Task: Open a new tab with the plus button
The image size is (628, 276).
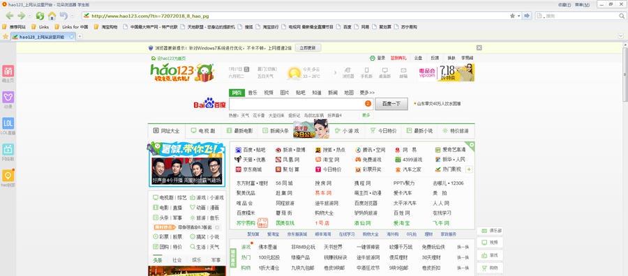Action: pos(80,36)
